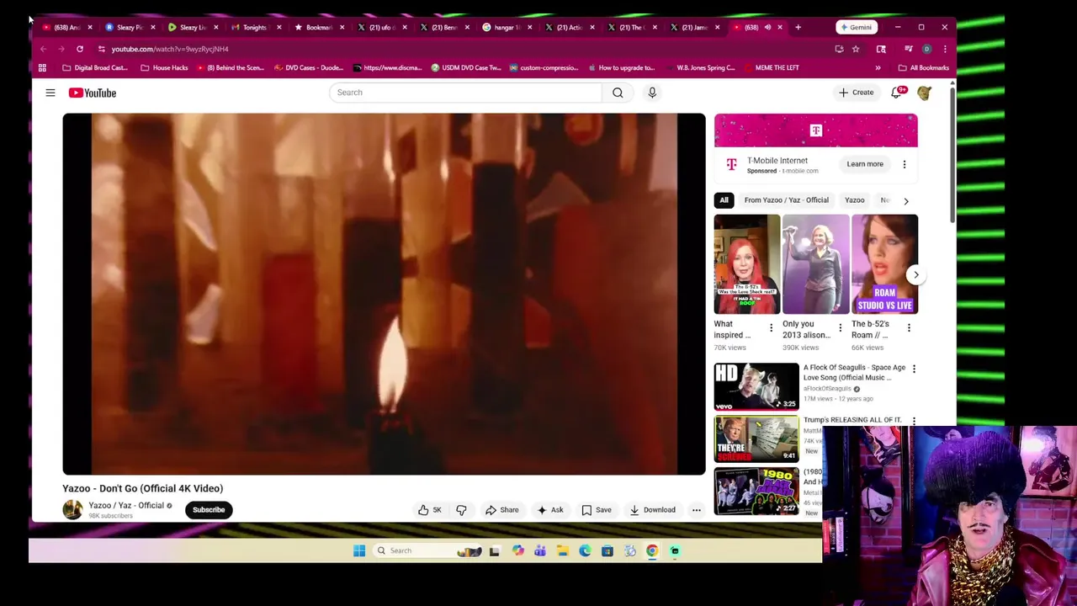Bookmark this page with the star icon
Image resolution: width=1077 pixels, height=606 pixels.
[x=856, y=49]
